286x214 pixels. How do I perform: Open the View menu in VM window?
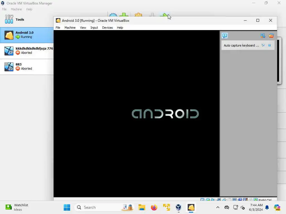[83, 28]
